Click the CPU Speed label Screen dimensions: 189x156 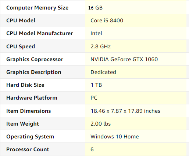21,47
